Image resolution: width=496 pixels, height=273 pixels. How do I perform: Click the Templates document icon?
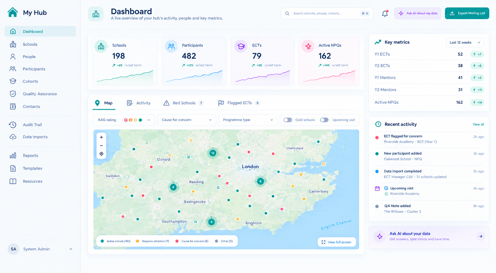pos(13,168)
